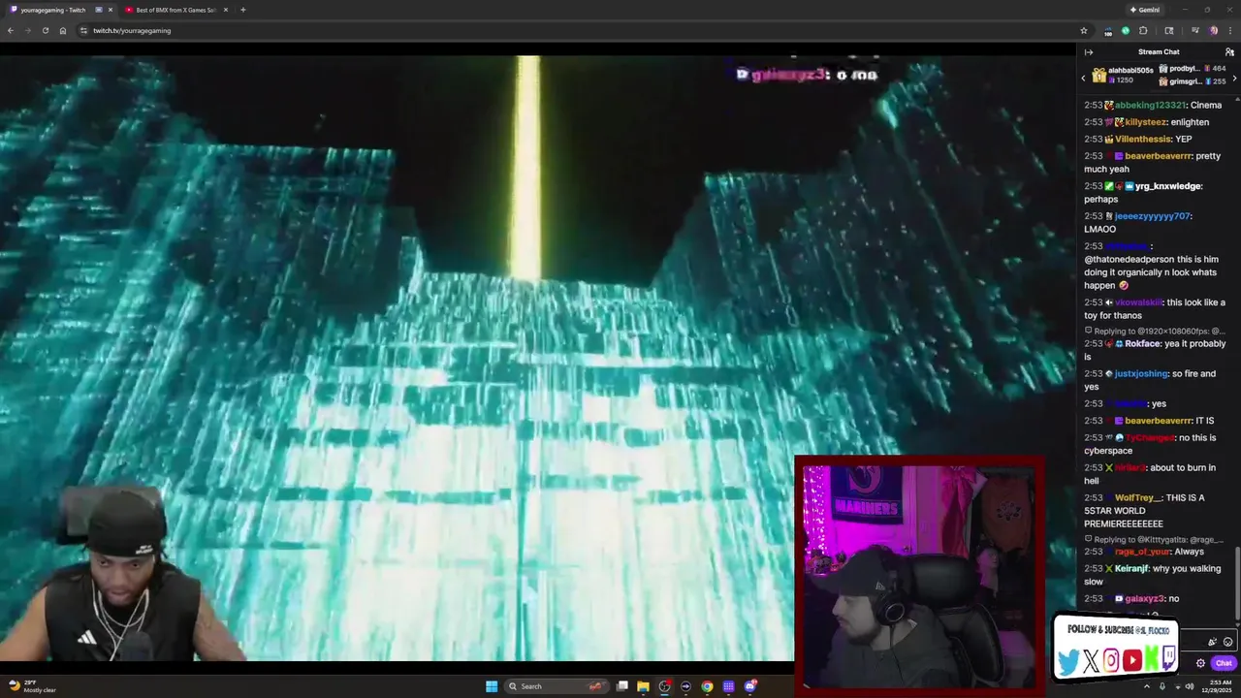Click chat panel scrollbar

(1237, 582)
